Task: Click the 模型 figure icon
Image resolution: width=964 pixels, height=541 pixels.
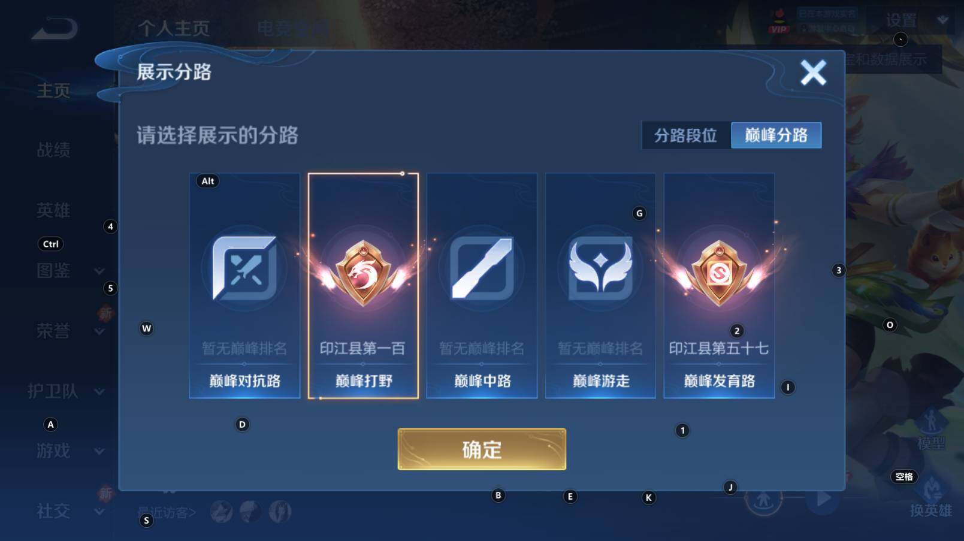Action: click(x=930, y=421)
